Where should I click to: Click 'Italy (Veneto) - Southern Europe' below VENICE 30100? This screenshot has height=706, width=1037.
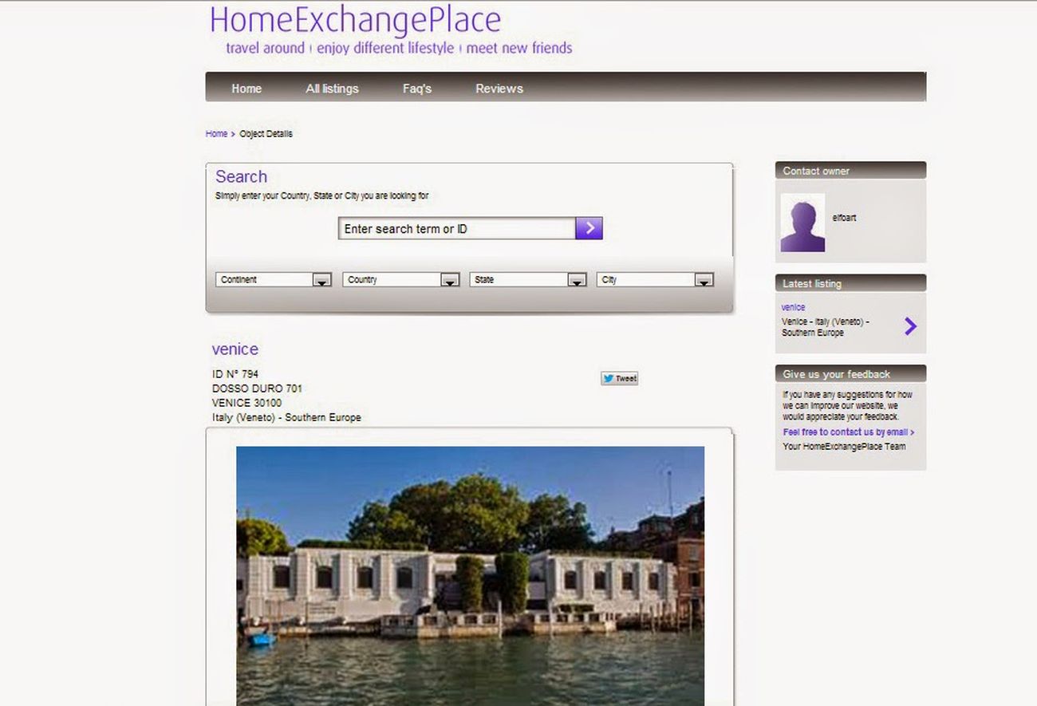[x=286, y=417]
